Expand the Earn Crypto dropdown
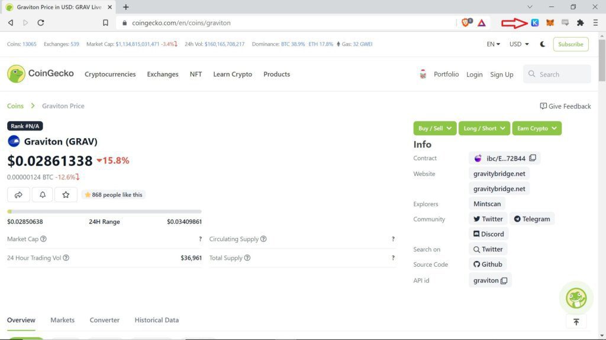 tap(537, 128)
